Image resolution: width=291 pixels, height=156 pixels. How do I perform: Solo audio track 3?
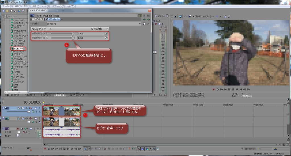[x=34, y=129]
